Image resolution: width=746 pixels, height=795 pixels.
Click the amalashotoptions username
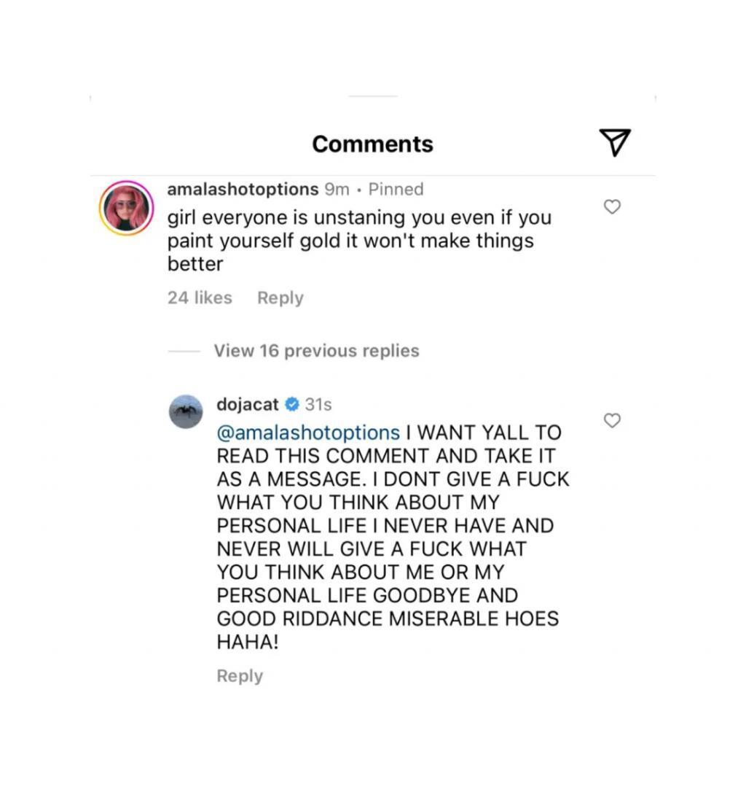243,190
